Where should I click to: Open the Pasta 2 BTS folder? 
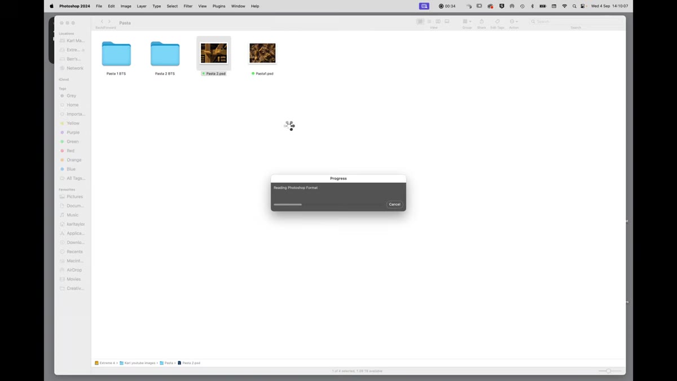click(165, 54)
